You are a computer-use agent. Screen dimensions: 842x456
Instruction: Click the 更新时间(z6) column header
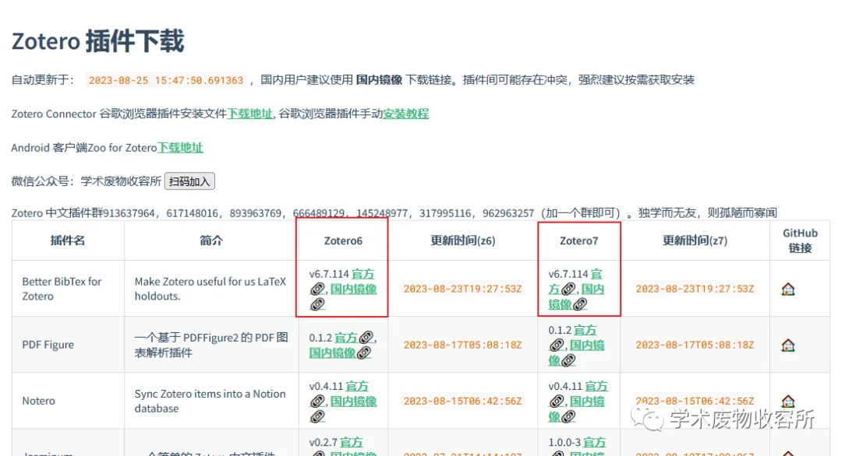pos(463,240)
